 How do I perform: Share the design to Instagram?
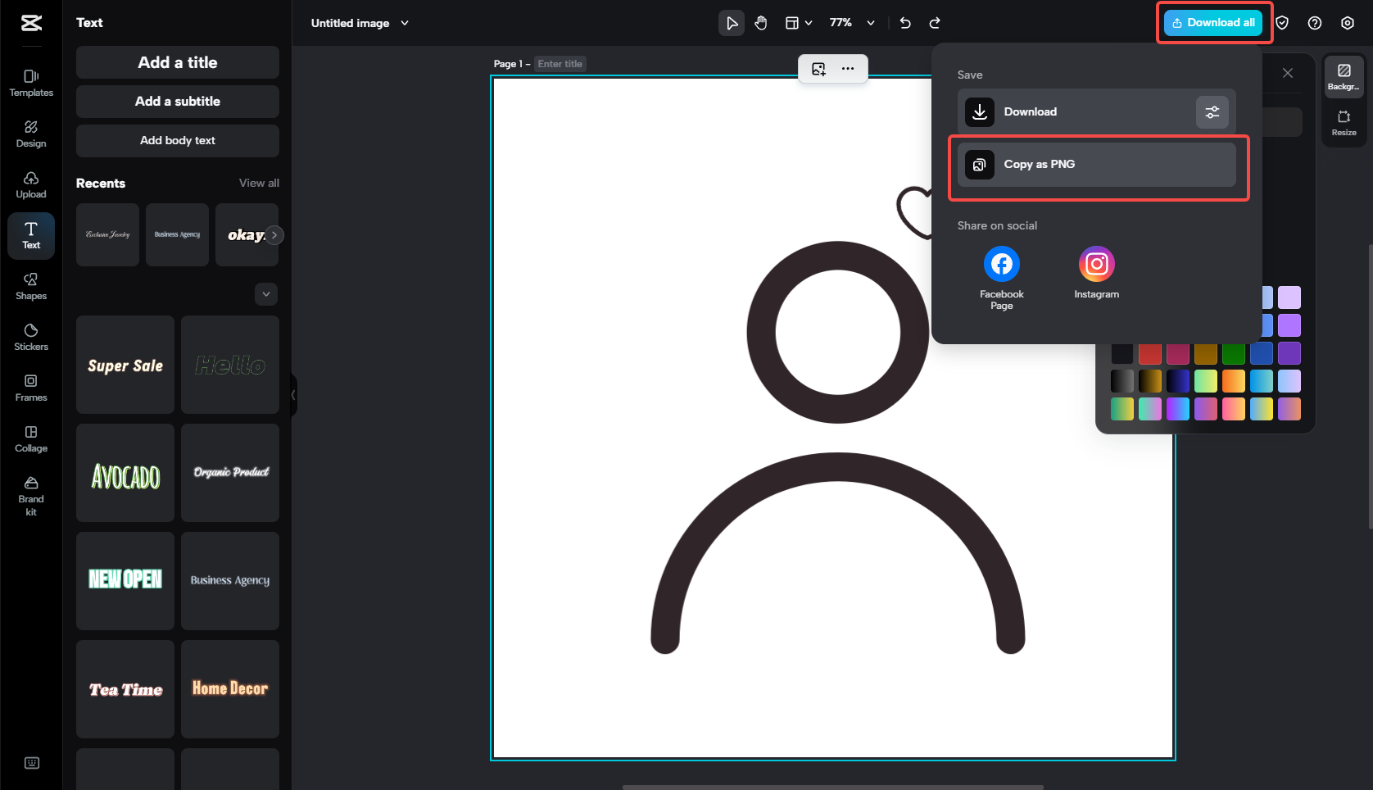(x=1096, y=264)
